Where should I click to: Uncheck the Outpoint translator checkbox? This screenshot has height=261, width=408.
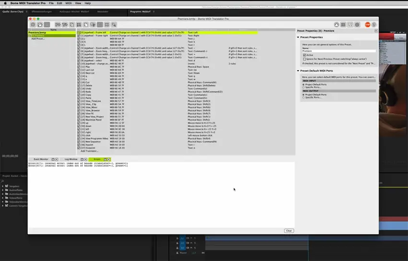[x=79, y=148]
